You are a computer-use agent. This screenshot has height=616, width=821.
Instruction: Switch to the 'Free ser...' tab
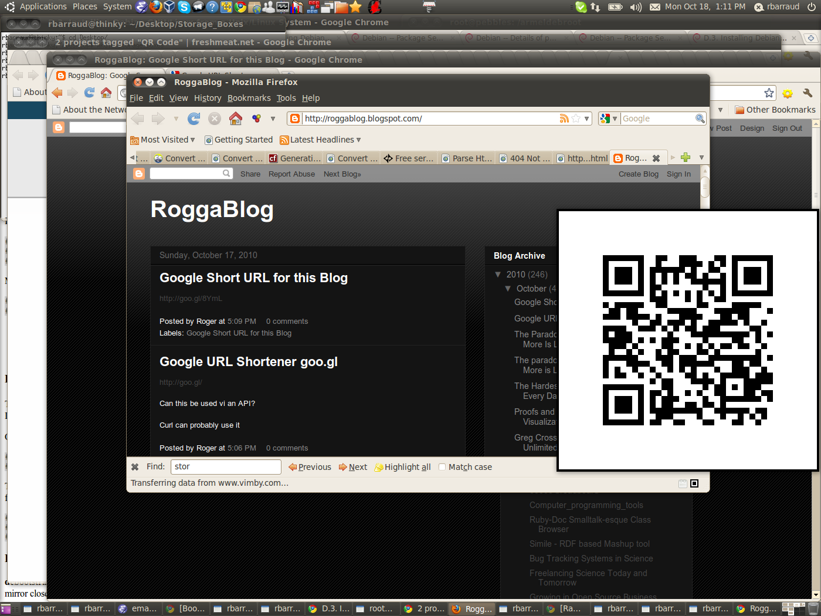click(409, 158)
